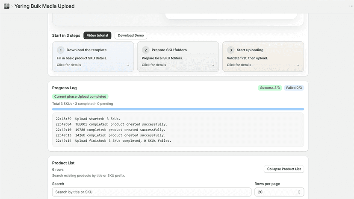Click the Current phase Upload completed badge
The height and width of the screenshot is (199, 354).
coord(80,97)
